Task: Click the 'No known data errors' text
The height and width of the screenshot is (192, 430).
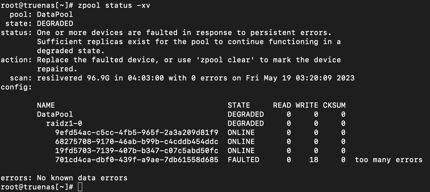Action: (82, 178)
